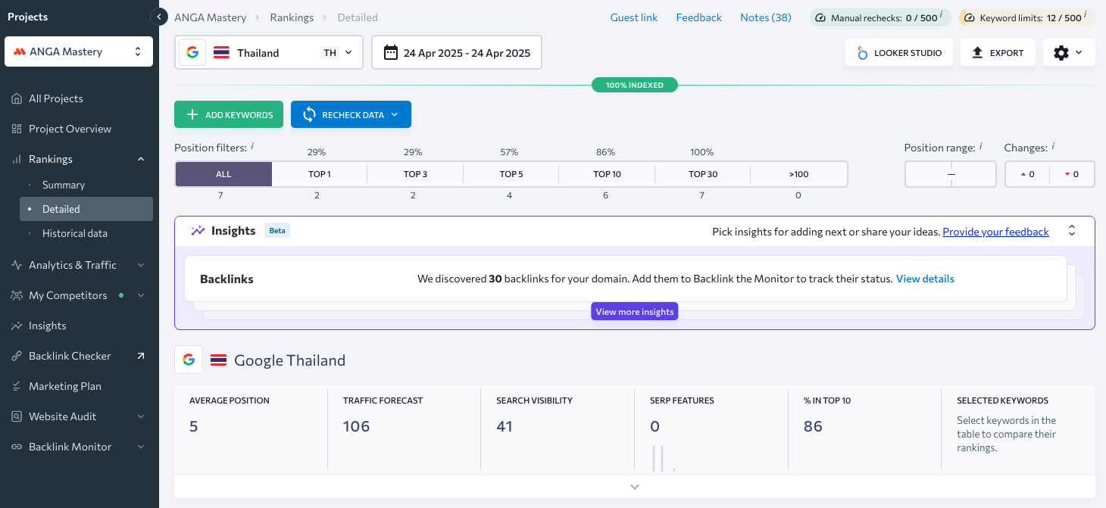Click the Add Keywords button

(229, 115)
